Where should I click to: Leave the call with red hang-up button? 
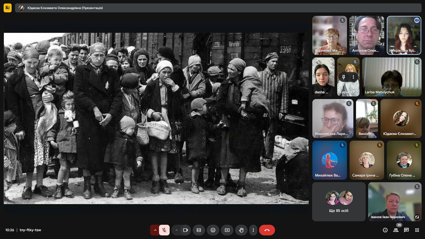(267, 230)
